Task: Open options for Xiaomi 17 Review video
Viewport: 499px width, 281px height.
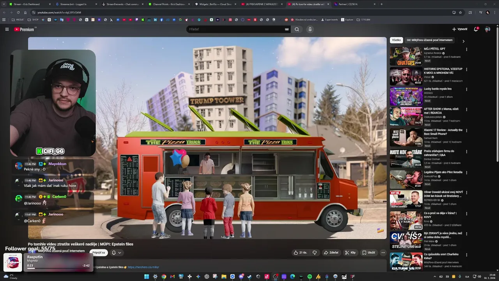Action: (x=466, y=131)
